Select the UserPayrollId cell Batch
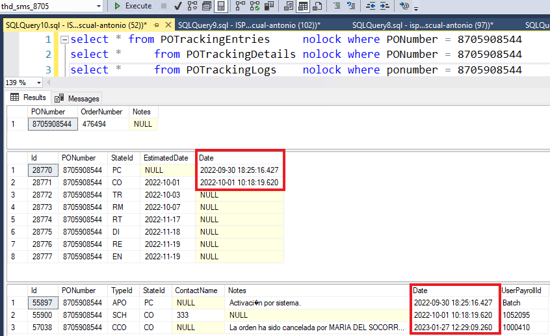 (523, 303)
